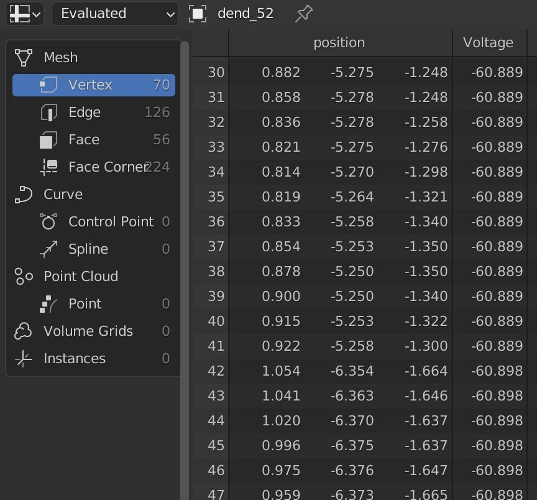Click the position value 0.996
537x500 pixels.
pyautogui.click(x=281, y=446)
